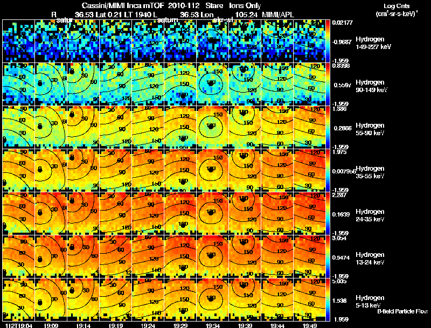Click the '112T19:04' time label
The height and width of the screenshot is (328, 431).
click(x=19, y=325)
